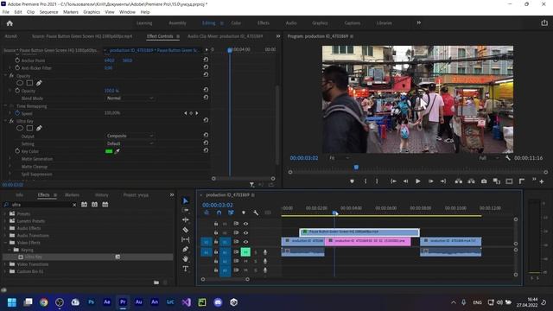Play the program monitor video
The image size is (553, 311).
tap(418, 181)
